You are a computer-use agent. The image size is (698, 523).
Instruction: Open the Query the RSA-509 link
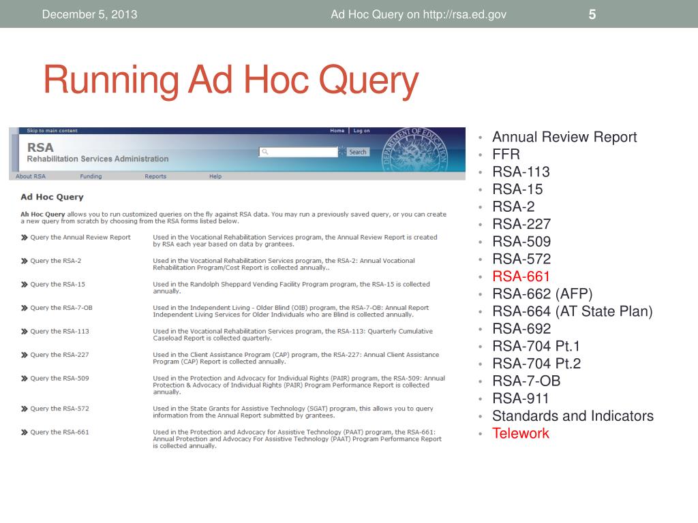click(x=60, y=379)
